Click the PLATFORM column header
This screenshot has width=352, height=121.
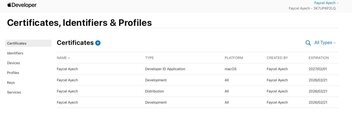[234, 58]
